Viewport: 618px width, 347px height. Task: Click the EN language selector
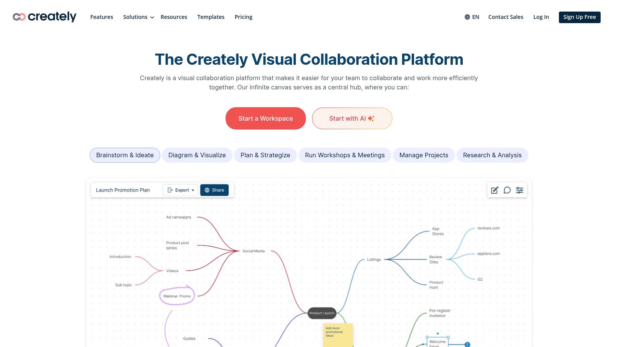click(472, 17)
